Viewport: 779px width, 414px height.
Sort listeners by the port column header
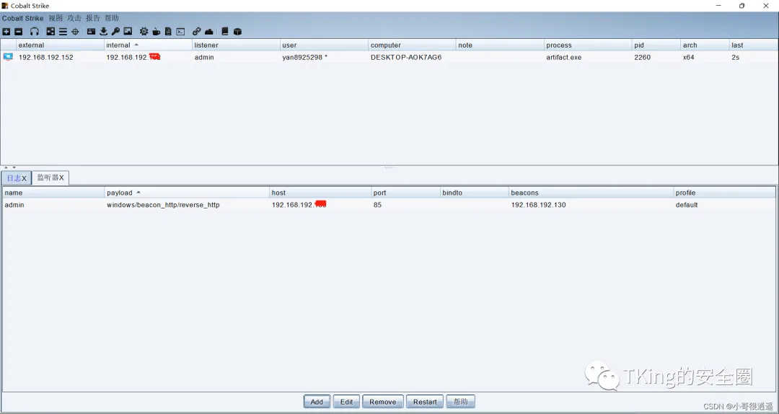(x=405, y=193)
